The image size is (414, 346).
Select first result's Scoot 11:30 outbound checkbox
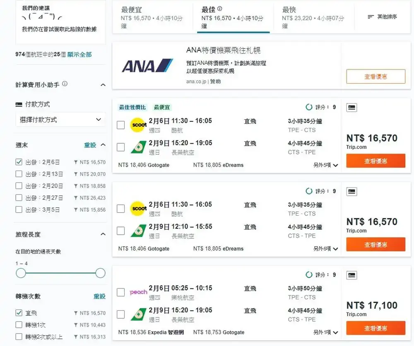click(x=120, y=125)
